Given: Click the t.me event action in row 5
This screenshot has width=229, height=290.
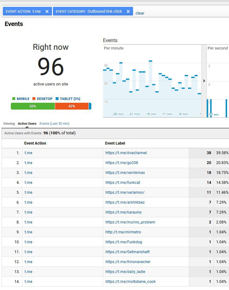Looking at the screenshot, I should (28, 192).
